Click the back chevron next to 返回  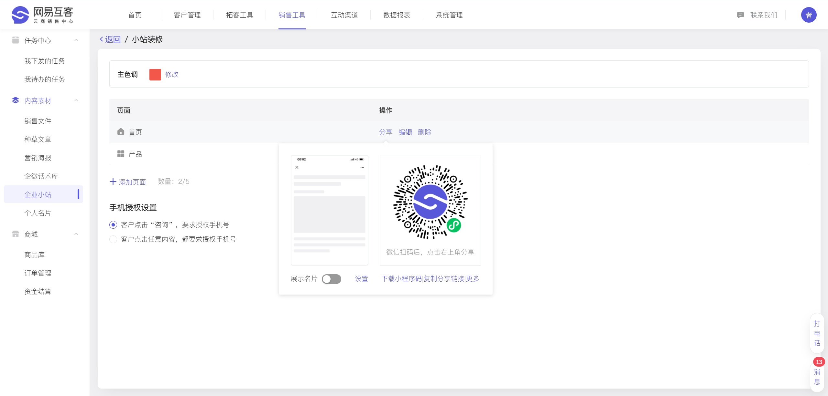[x=102, y=39]
